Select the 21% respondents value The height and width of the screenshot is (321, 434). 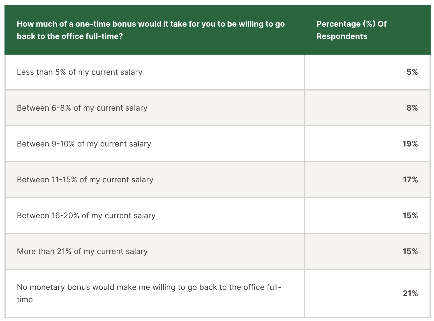pyautogui.click(x=410, y=294)
